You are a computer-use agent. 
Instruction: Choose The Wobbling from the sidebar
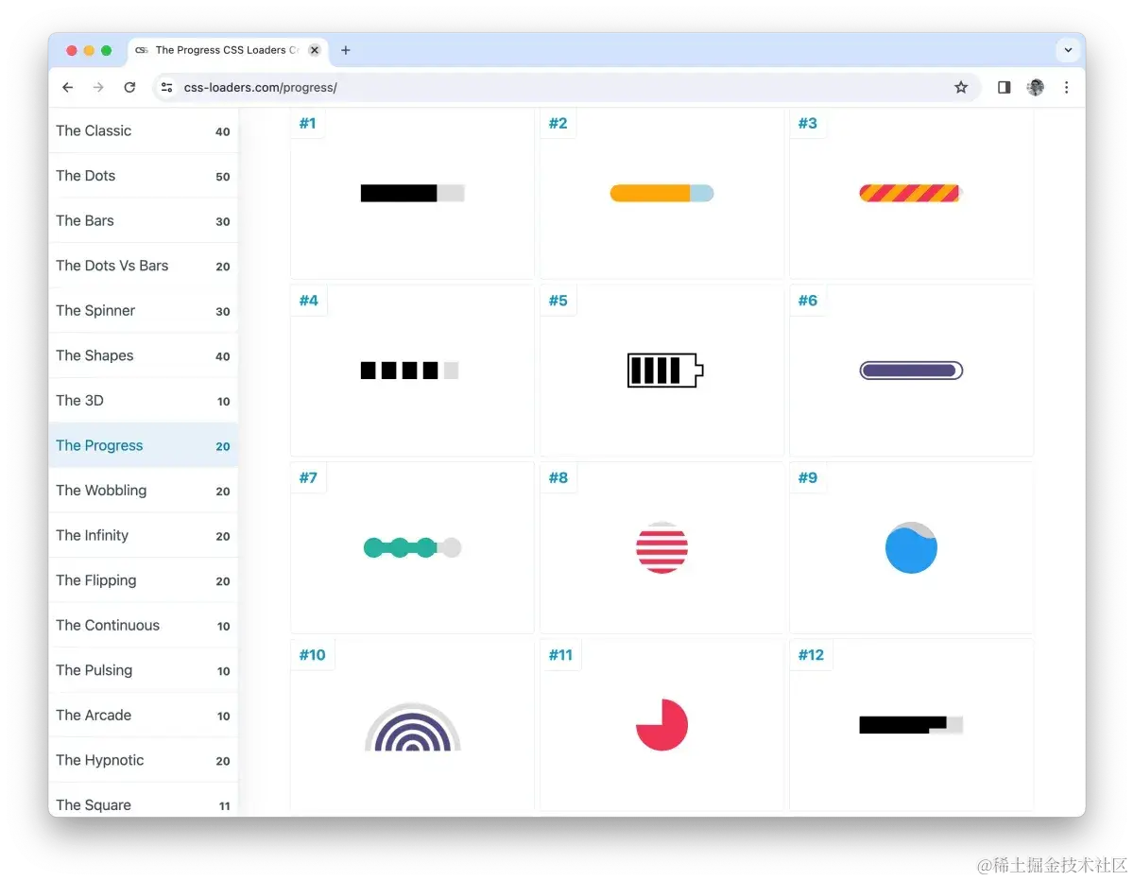(101, 491)
